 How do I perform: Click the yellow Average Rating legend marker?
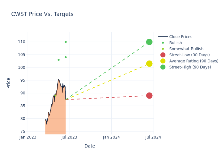tap(163, 61)
